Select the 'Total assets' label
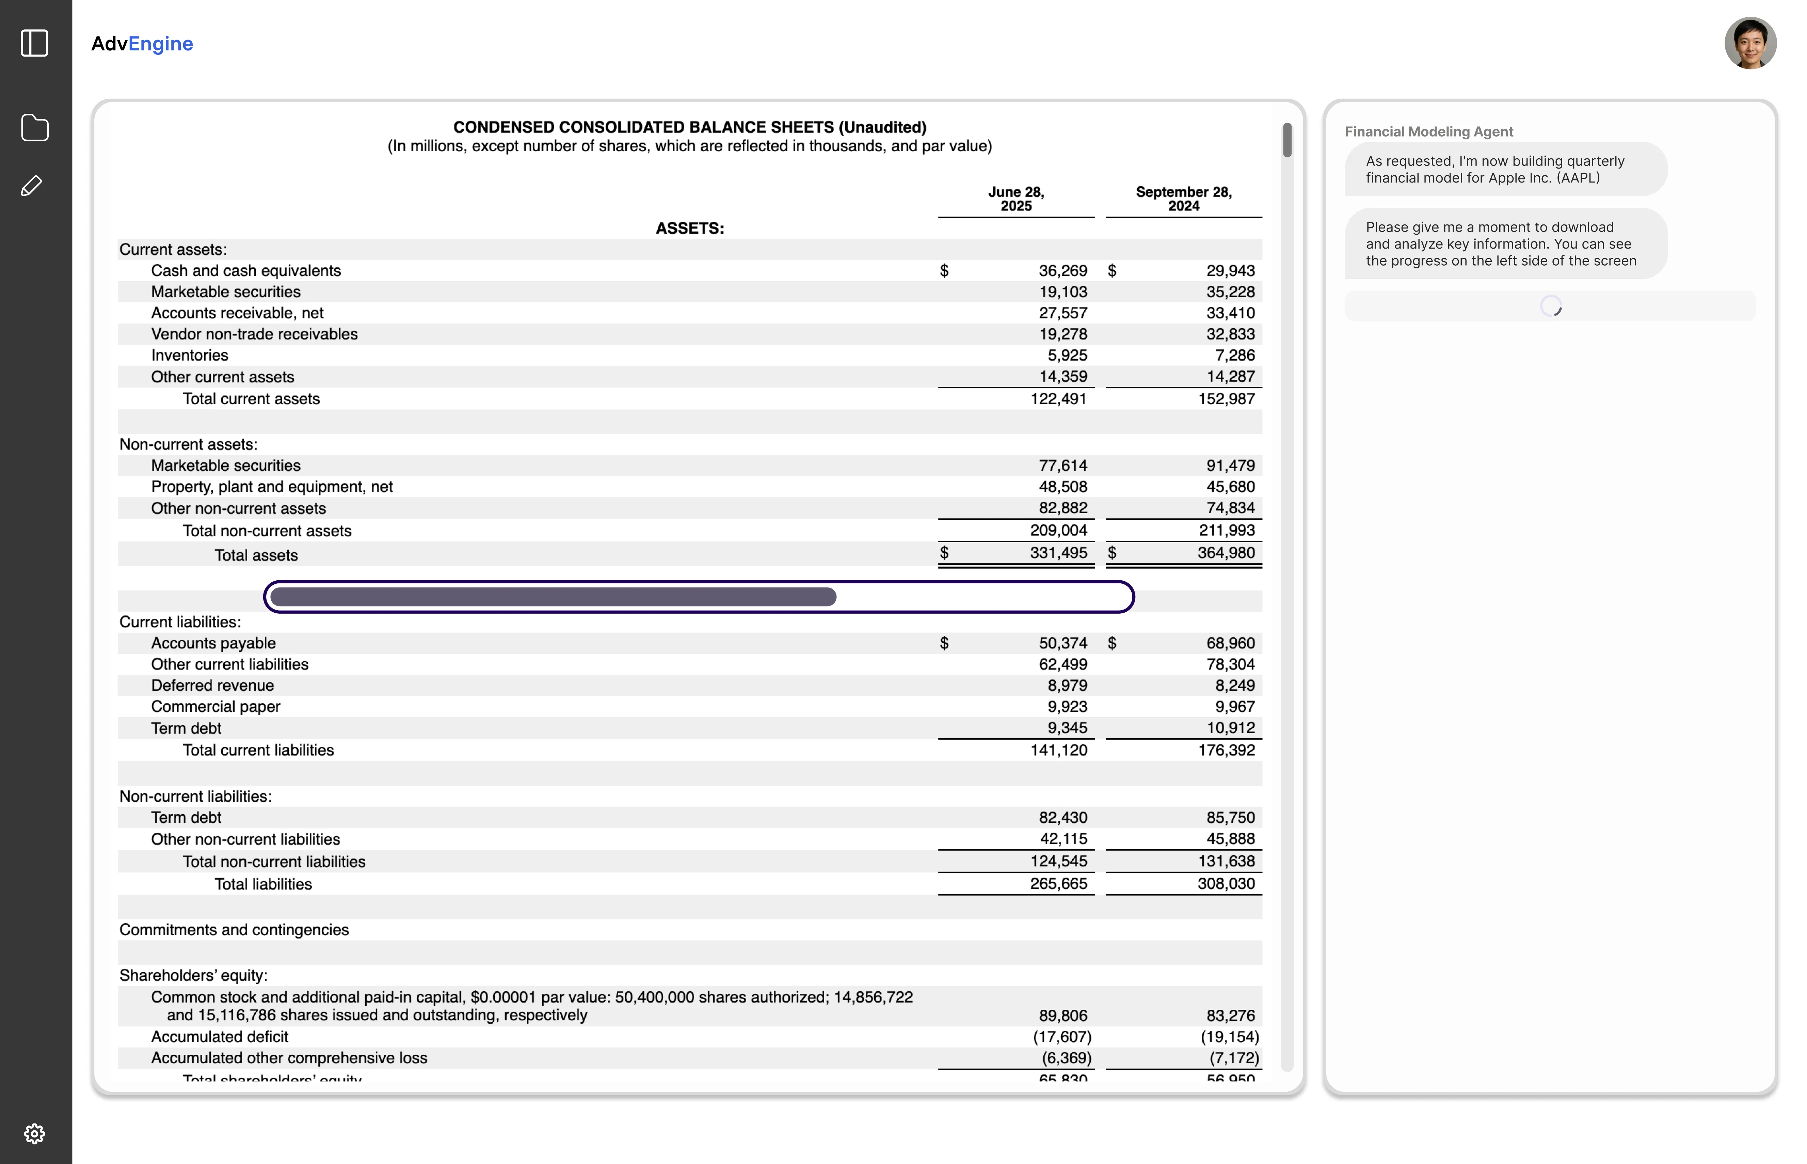 pos(255,555)
